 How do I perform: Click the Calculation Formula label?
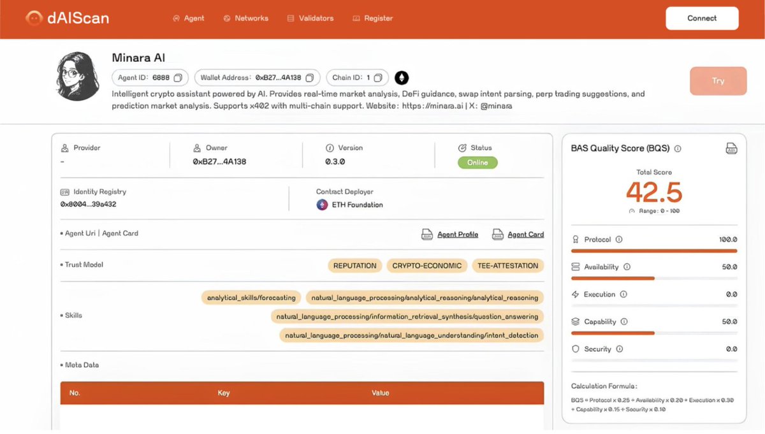pos(604,386)
